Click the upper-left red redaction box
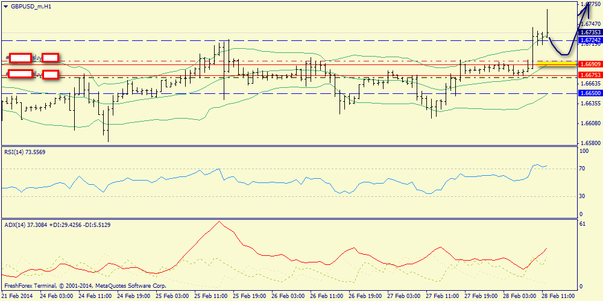The image size is (603, 301). pos(21,58)
